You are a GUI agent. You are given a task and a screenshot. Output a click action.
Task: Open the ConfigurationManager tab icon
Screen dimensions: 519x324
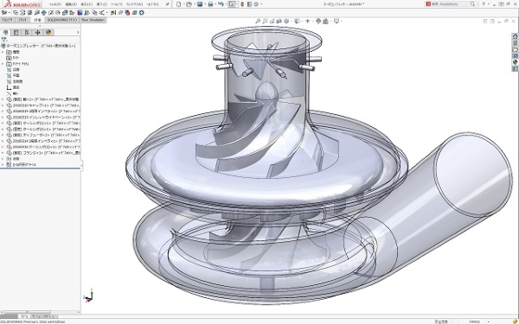click(x=27, y=33)
